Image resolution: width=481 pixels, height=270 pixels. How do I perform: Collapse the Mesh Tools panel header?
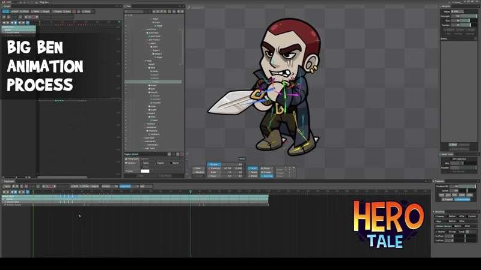(x=447, y=154)
